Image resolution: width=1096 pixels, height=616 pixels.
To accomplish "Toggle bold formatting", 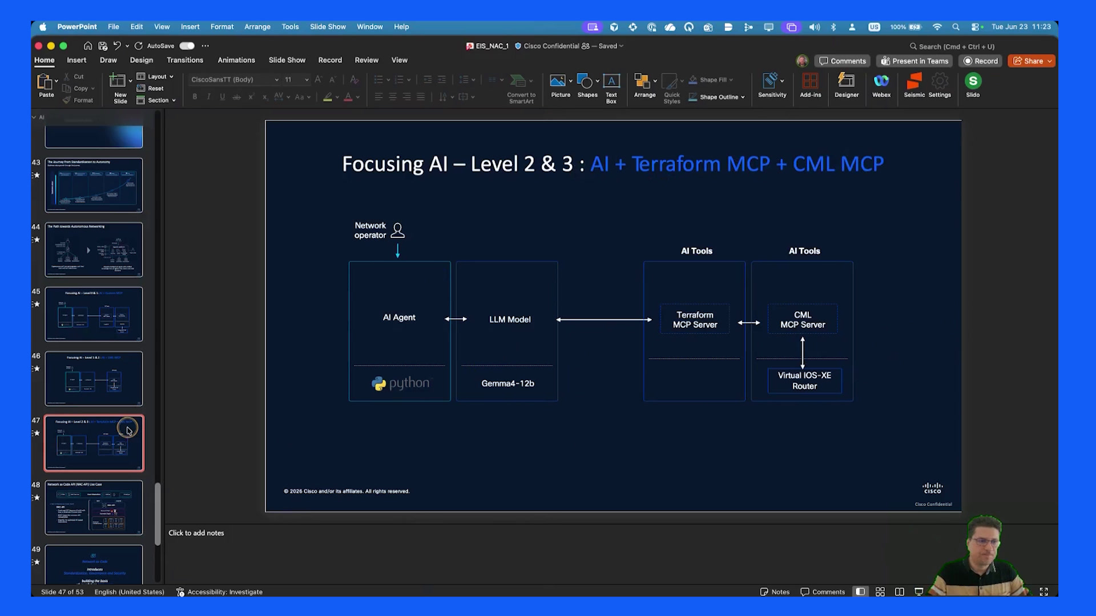I will (195, 97).
